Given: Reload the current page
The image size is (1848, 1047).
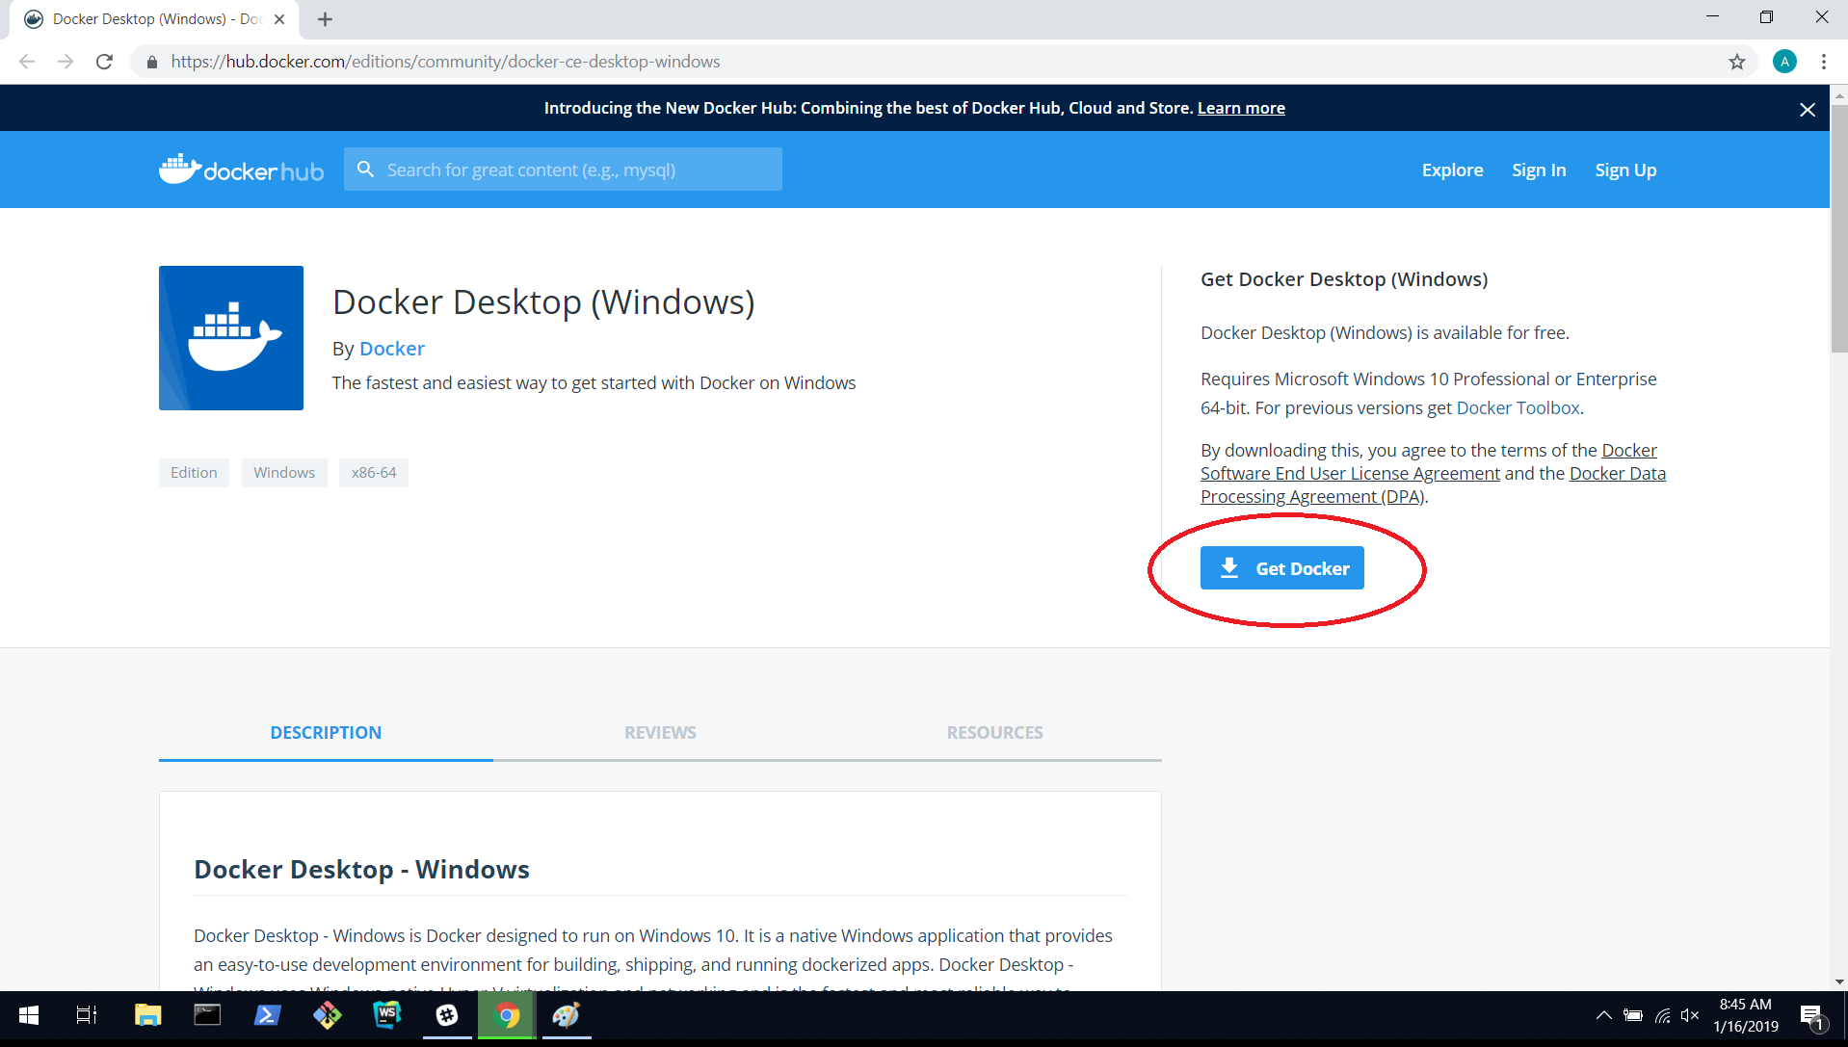Looking at the screenshot, I should pyautogui.click(x=104, y=62).
